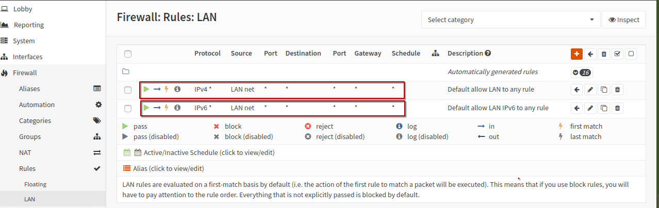This screenshot has height=208, width=659.
Task: Click the log info icon on the IPv6 rule
Action: click(177, 108)
